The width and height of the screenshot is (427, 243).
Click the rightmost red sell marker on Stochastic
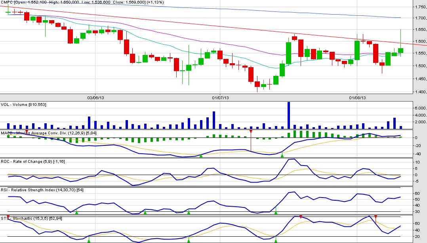point(376,217)
